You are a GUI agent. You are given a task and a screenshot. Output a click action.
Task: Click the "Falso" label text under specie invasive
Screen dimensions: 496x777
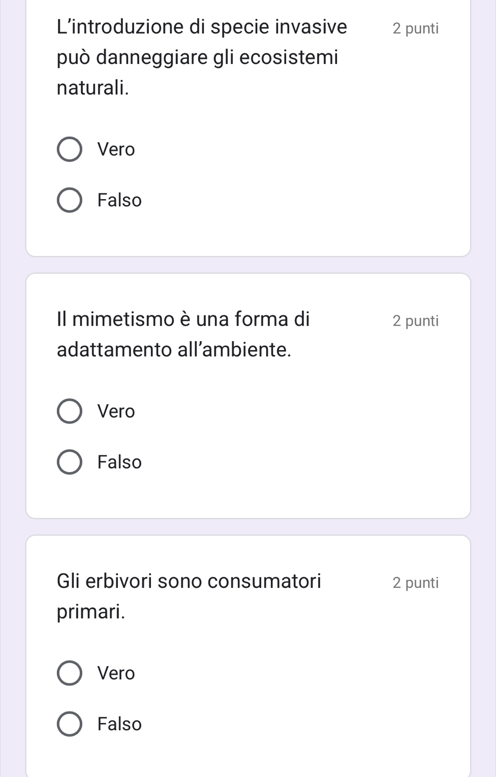[119, 200]
